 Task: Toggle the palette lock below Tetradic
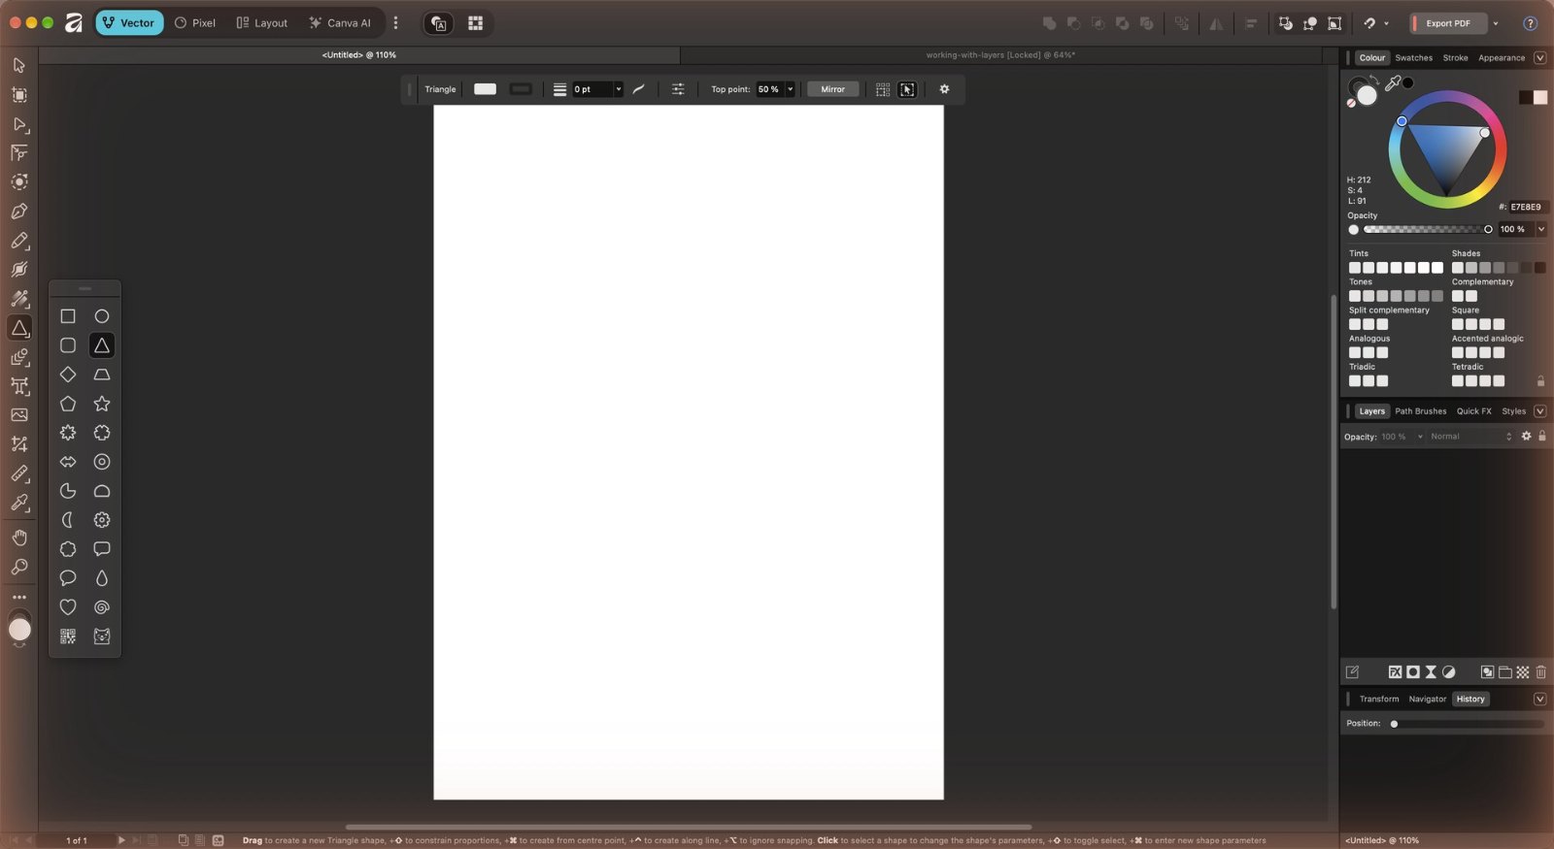point(1540,381)
